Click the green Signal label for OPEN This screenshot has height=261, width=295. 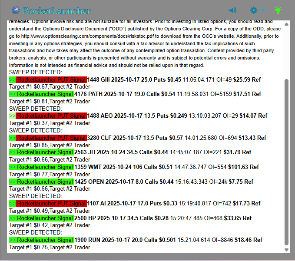click(45, 182)
